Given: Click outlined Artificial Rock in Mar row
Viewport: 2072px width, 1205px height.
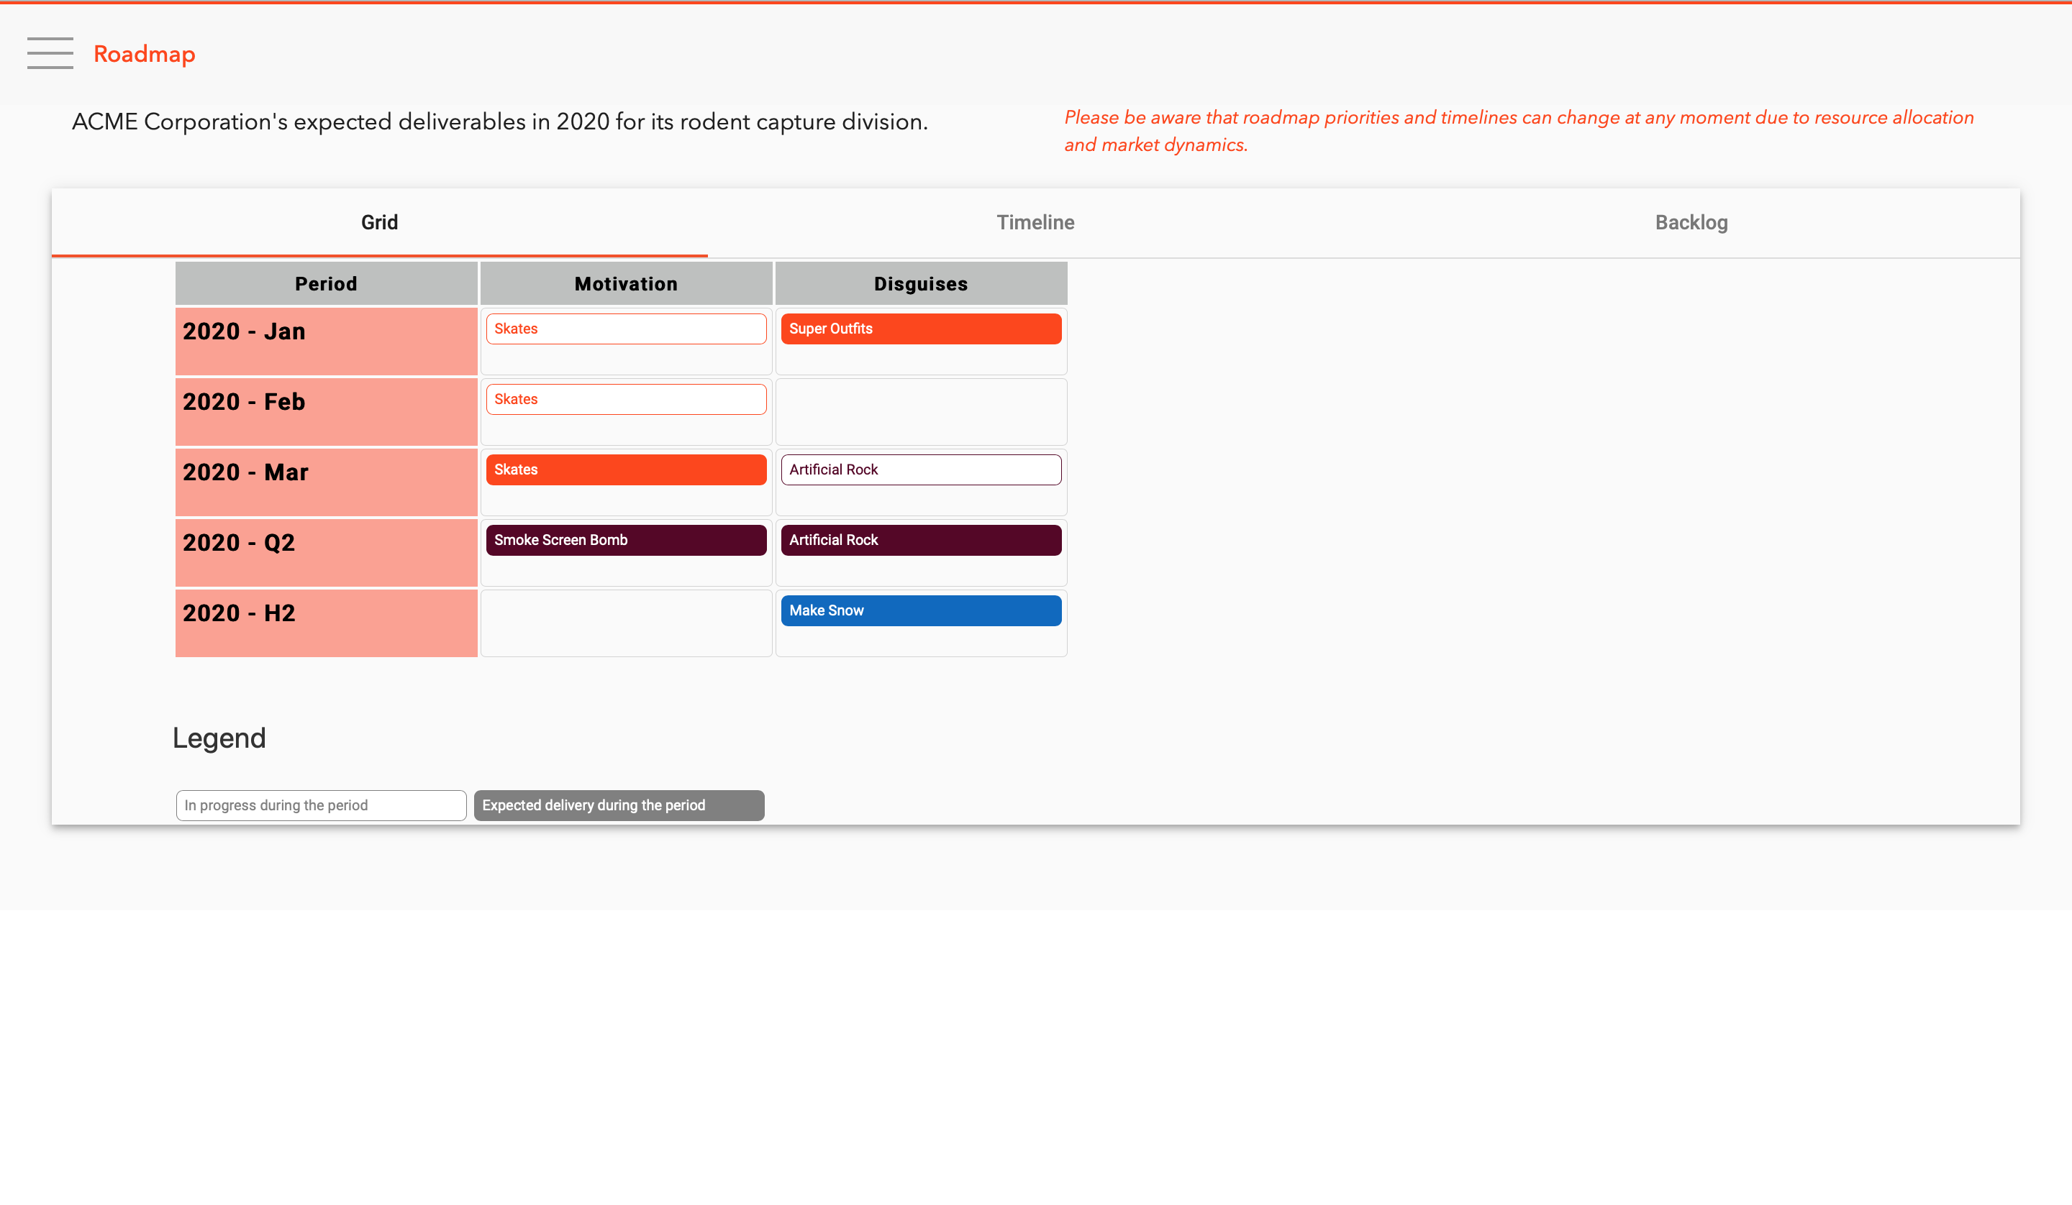Looking at the screenshot, I should click(921, 470).
